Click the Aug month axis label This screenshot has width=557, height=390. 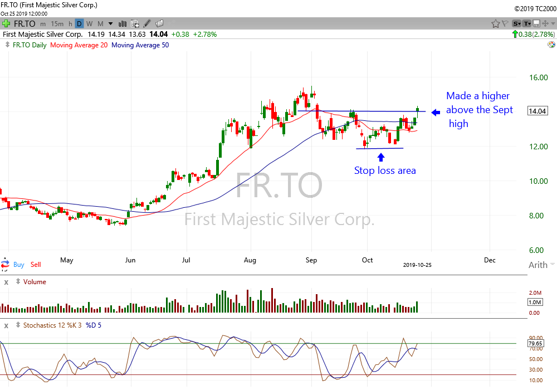[250, 260]
